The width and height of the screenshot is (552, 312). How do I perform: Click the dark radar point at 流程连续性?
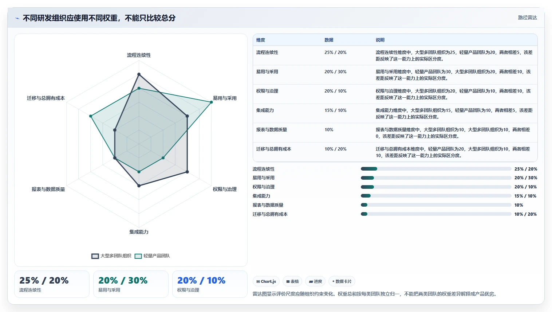[139, 74]
